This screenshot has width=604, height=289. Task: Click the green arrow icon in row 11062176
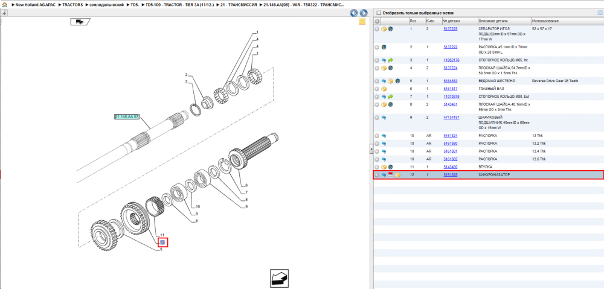point(390,60)
